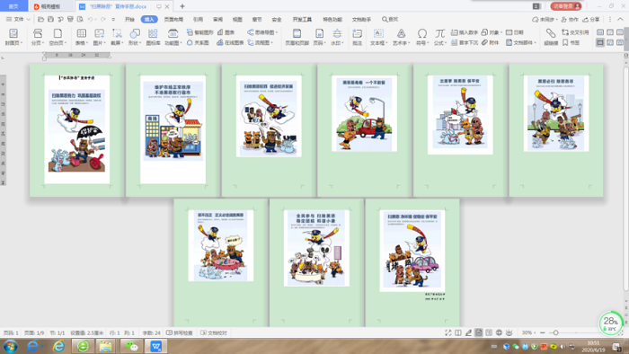Insert a table with 表格 icon
This screenshot has width=629, height=354.
click(x=81, y=36)
